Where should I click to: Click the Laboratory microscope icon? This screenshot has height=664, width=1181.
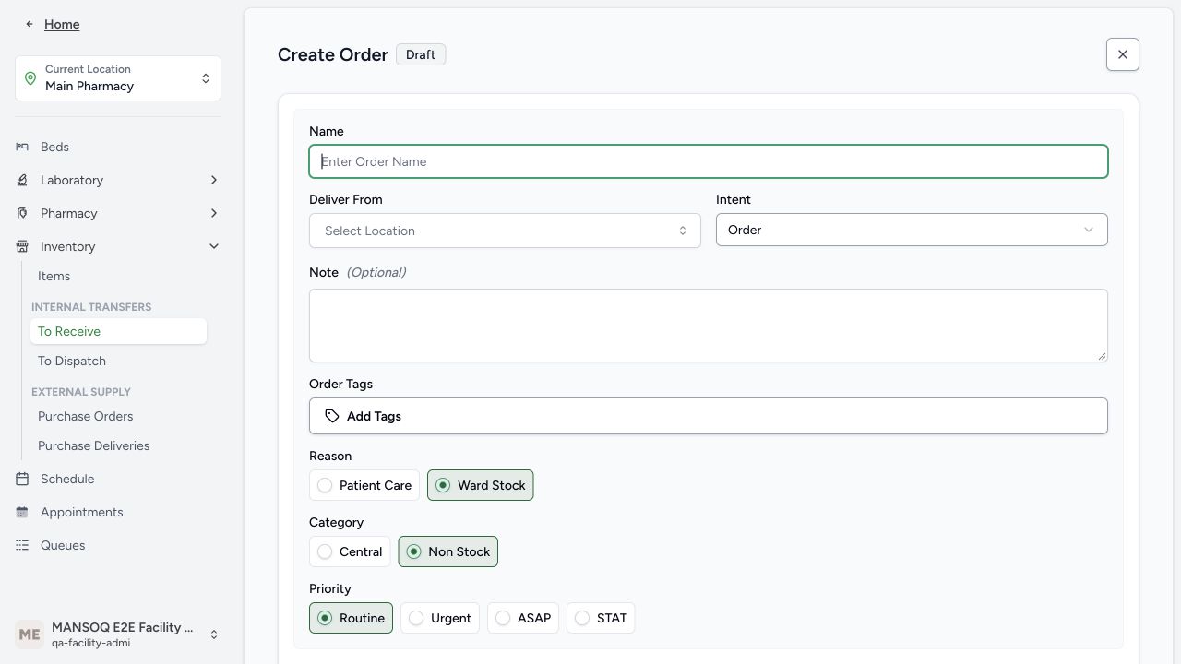pyautogui.click(x=22, y=180)
